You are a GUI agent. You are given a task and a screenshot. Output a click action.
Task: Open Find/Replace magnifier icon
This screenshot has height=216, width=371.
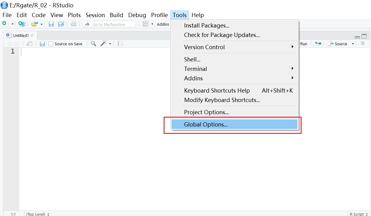click(x=94, y=44)
